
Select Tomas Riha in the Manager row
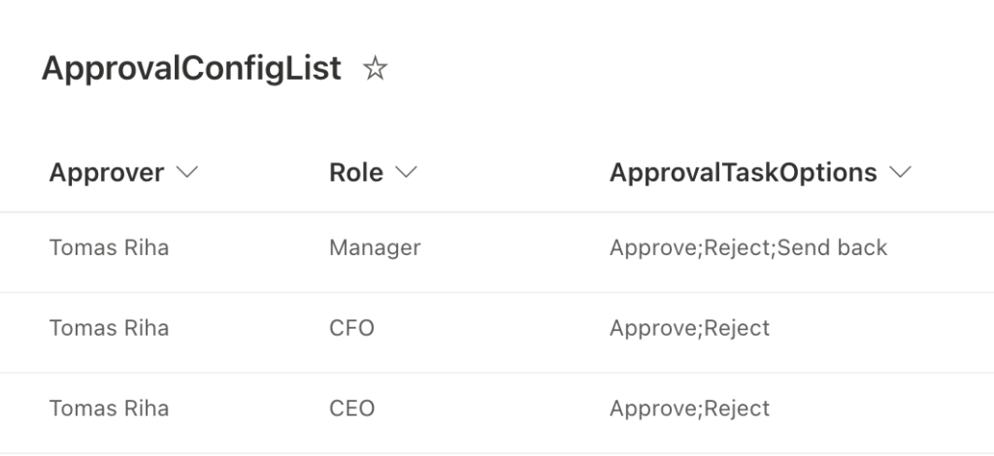[x=109, y=247]
